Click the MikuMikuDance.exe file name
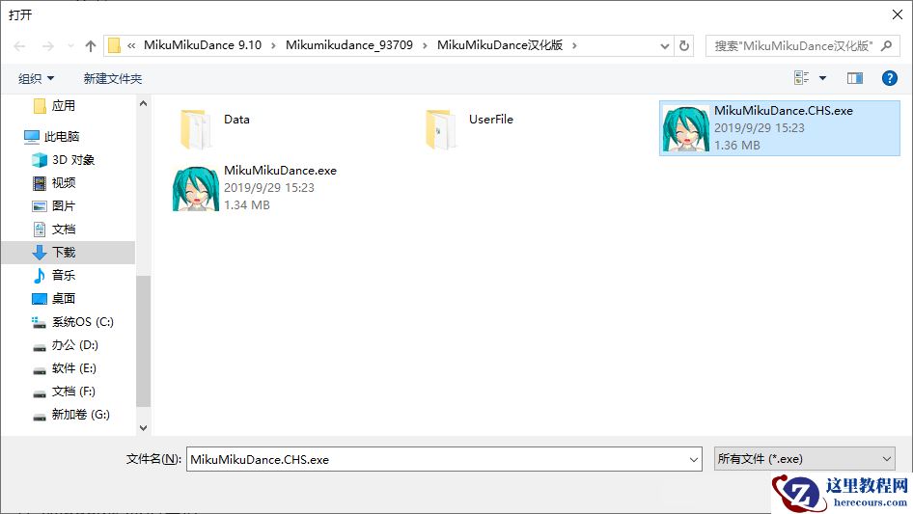This screenshot has height=514, width=913. (281, 171)
